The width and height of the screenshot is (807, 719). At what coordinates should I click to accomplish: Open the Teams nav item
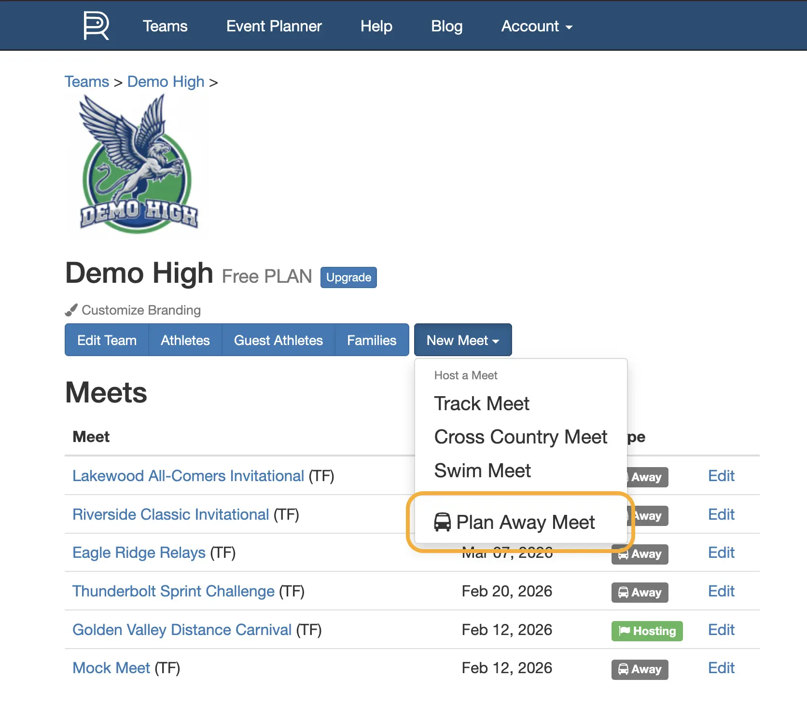(x=165, y=26)
